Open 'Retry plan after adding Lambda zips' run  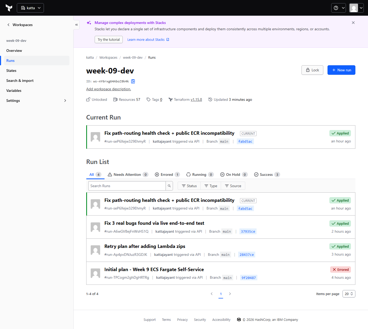coord(145,246)
